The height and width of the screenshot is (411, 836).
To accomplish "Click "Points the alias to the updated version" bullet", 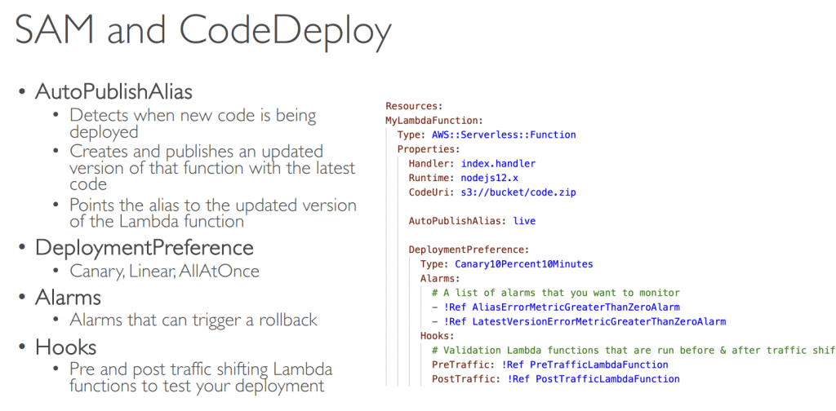I will [213, 212].
